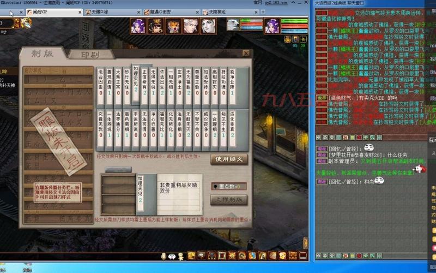Click the player portrait beside green health bar

coord(272,26)
